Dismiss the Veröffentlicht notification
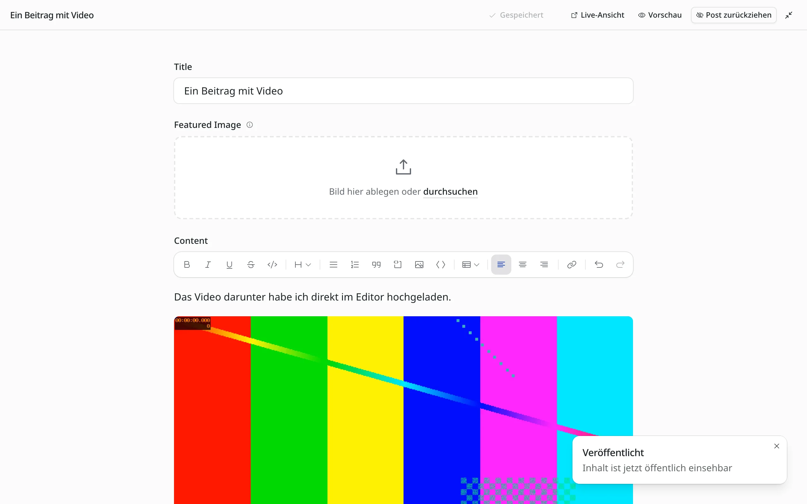 tap(777, 446)
